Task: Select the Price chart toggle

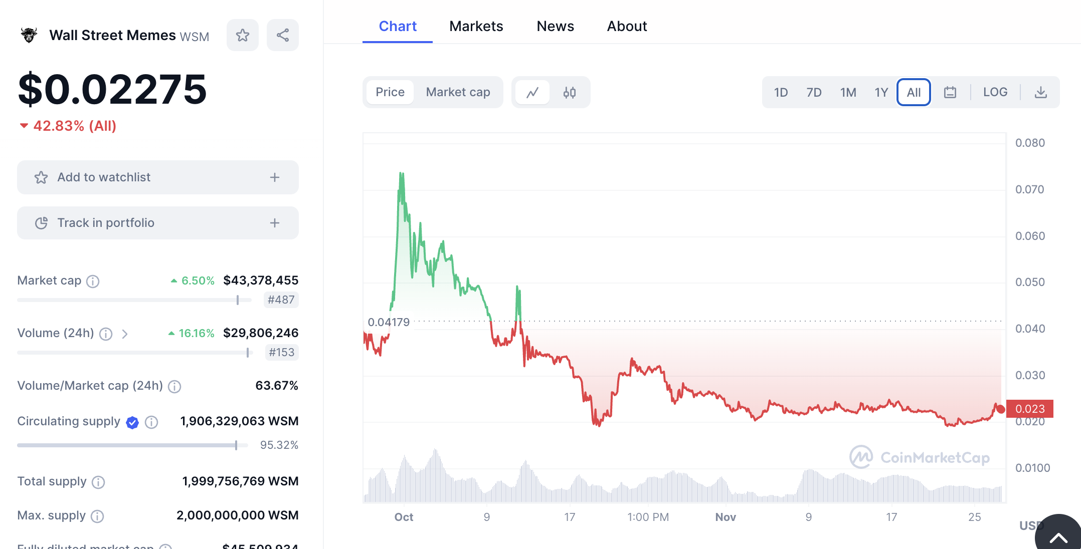Action: click(x=390, y=92)
